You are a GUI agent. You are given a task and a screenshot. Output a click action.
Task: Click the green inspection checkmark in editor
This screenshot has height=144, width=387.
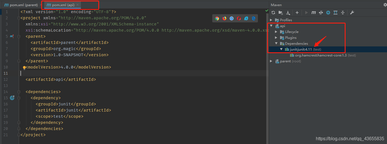point(267,10)
